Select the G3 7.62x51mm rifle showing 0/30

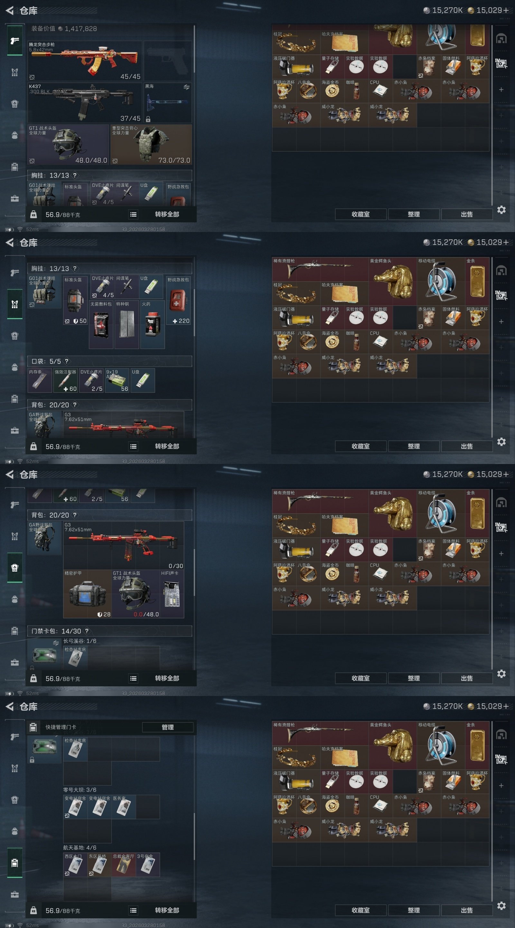coord(124,546)
